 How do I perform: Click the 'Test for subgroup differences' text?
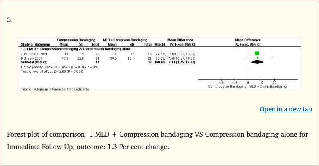[54, 89]
